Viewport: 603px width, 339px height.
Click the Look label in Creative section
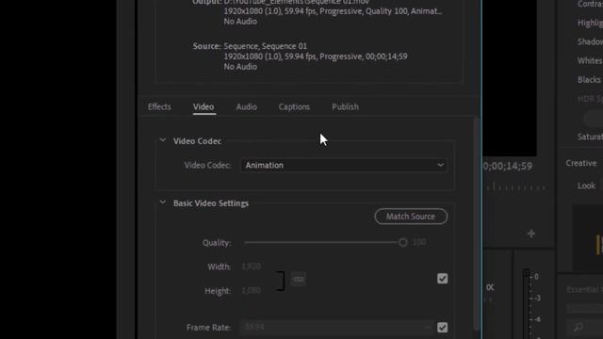586,186
